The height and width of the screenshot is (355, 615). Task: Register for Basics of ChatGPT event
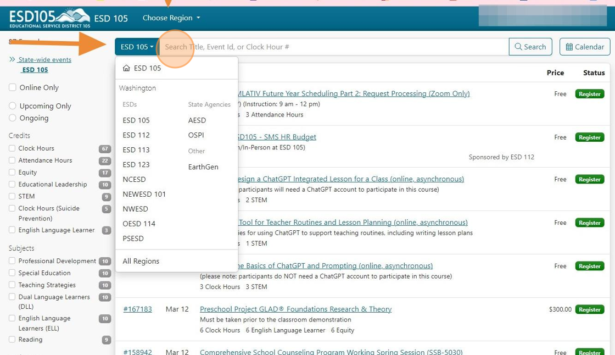click(590, 266)
